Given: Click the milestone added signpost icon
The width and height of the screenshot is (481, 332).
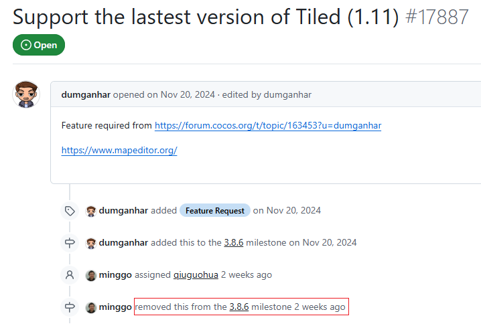Looking at the screenshot, I should point(70,243).
